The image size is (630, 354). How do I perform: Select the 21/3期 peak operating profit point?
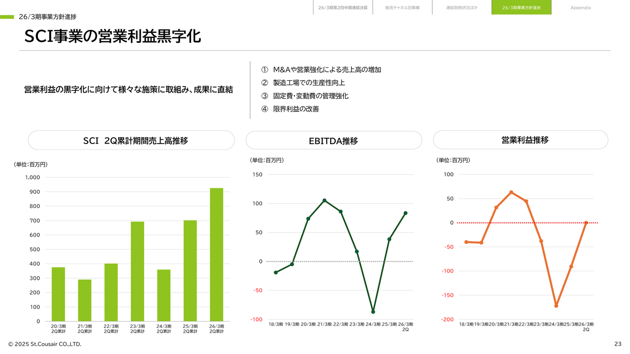pyautogui.click(x=511, y=192)
